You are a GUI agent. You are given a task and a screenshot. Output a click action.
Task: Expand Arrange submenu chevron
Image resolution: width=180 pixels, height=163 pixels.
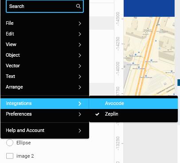[80, 87]
